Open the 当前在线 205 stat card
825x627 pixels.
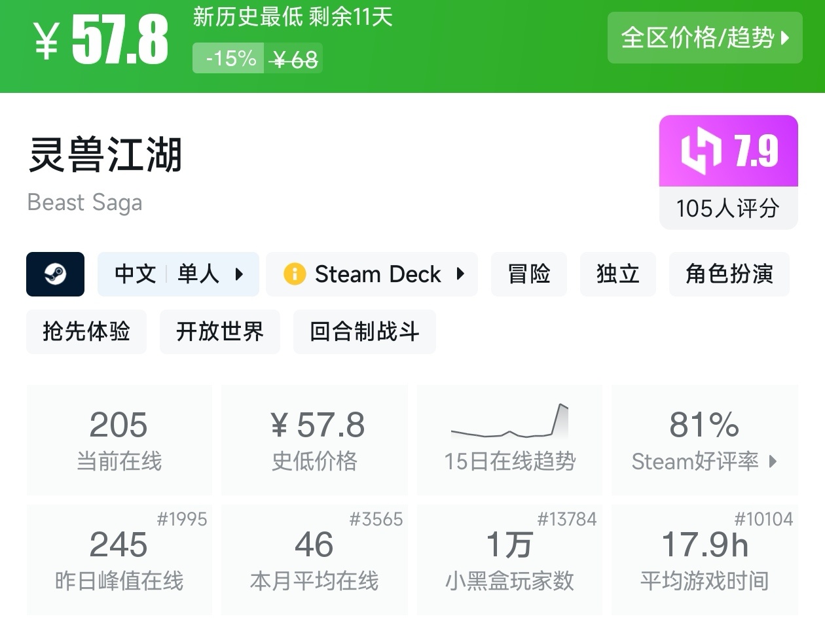pyautogui.click(x=119, y=440)
